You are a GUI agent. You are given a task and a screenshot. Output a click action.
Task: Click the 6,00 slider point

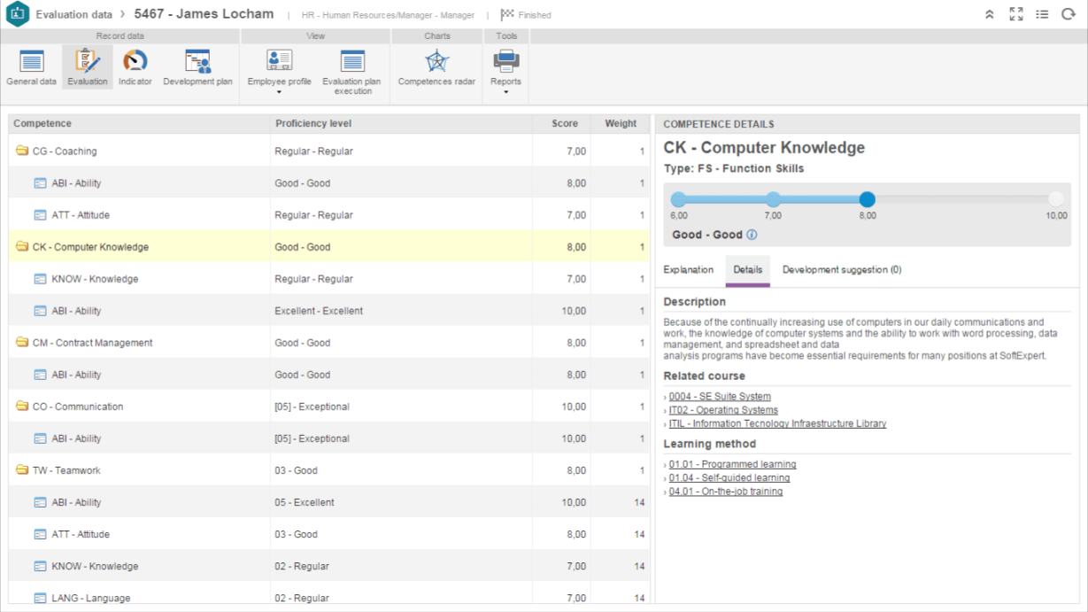tap(679, 199)
